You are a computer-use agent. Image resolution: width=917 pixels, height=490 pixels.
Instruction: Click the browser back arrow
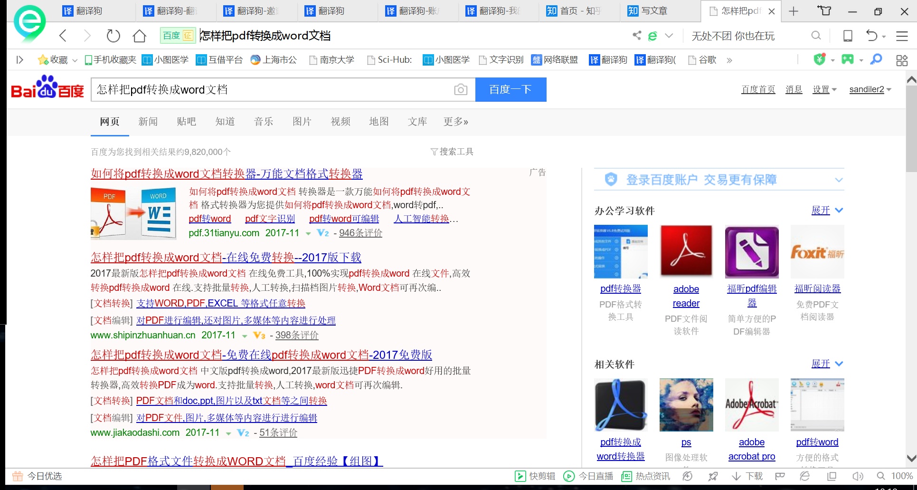63,36
